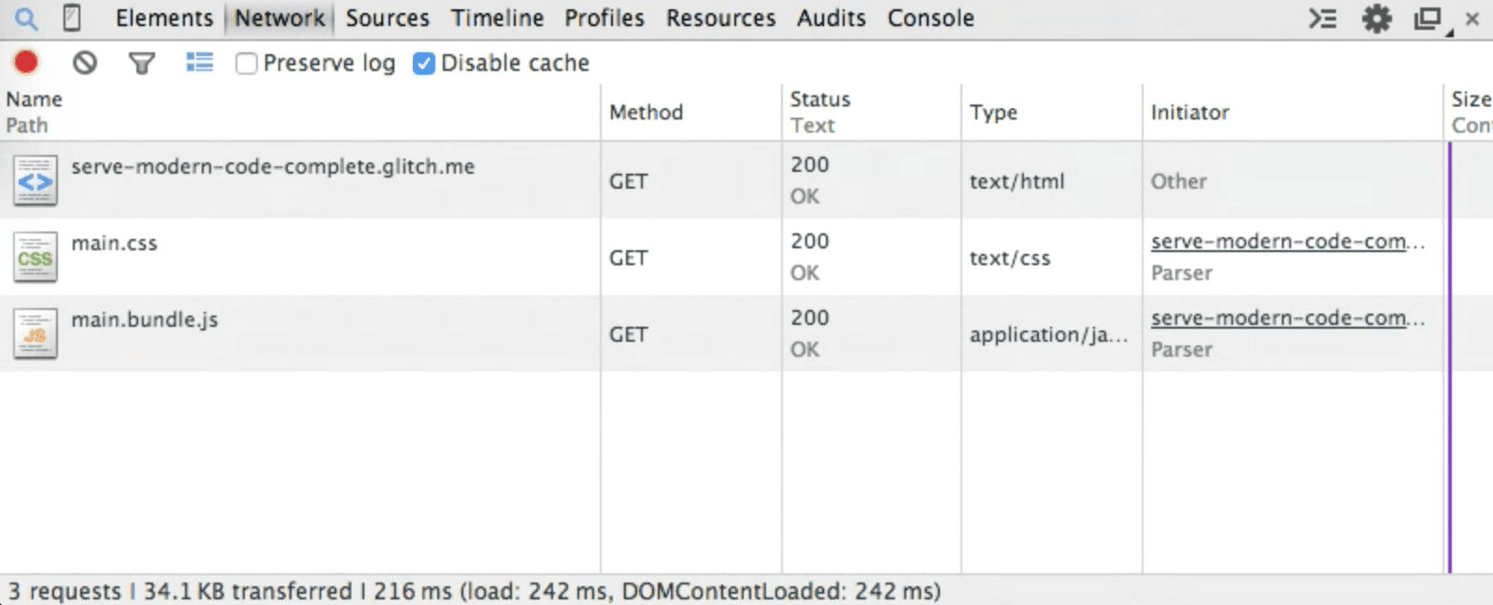Screen dimensions: 1493x605
Task: Change the DevTools dock position icon
Action: pos(1427,18)
